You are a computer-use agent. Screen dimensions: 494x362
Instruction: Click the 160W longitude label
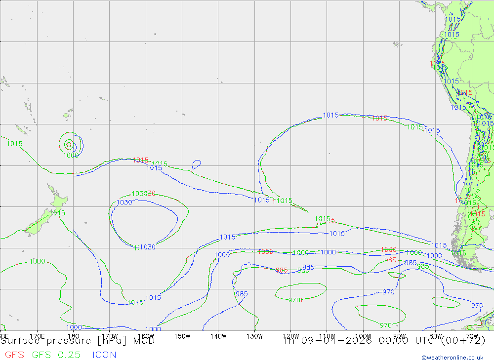click(x=146, y=336)
